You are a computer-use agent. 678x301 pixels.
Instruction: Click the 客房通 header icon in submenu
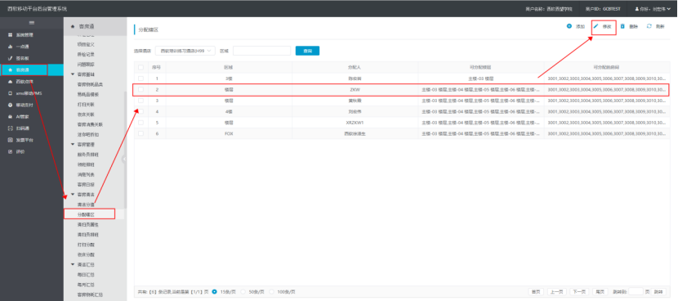click(73, 26)
